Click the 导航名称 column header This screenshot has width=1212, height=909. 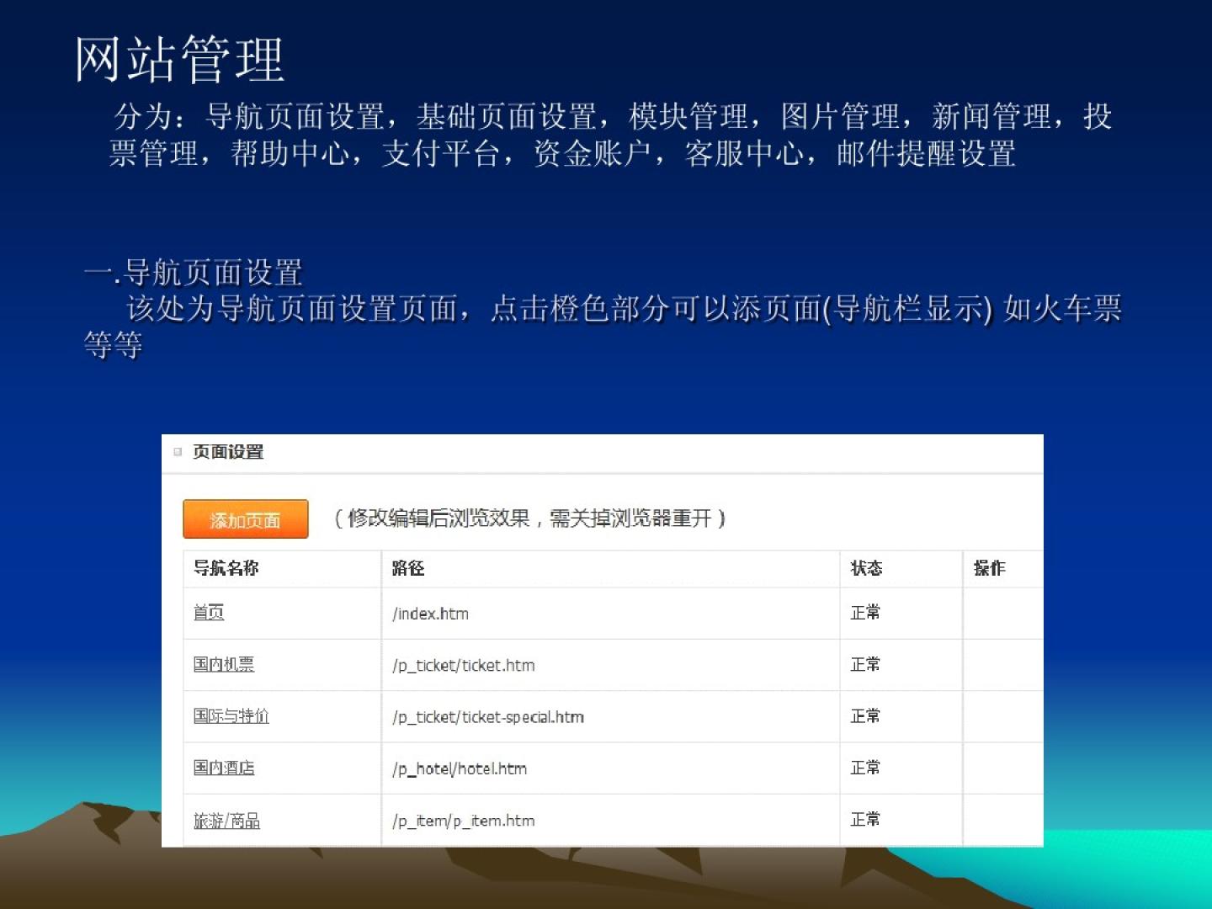pyautogui.click(x=226, y=568)
